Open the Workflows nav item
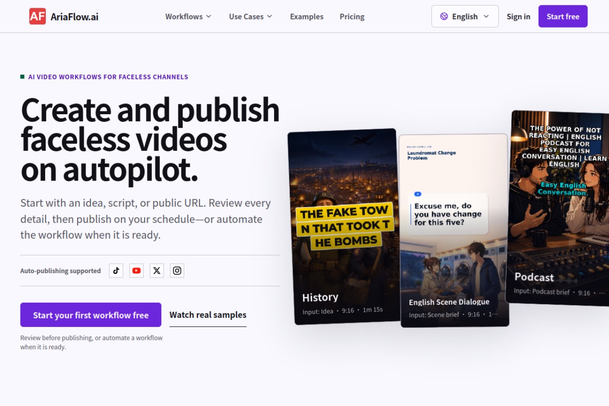 click(x=188, y=17)
